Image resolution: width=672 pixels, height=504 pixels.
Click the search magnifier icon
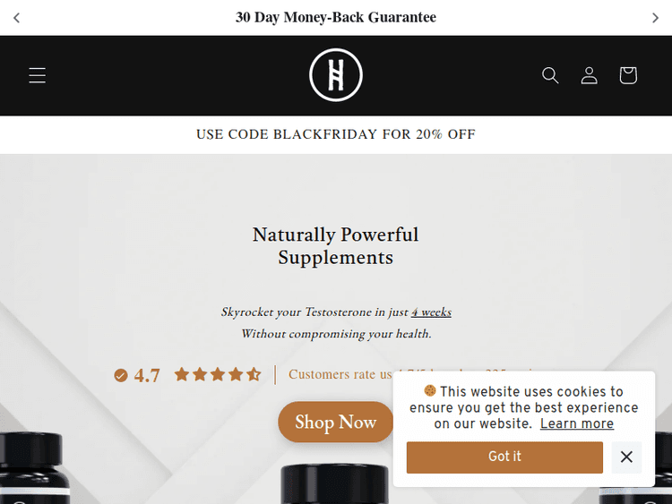pyautogui.click(x=550, y=75)
